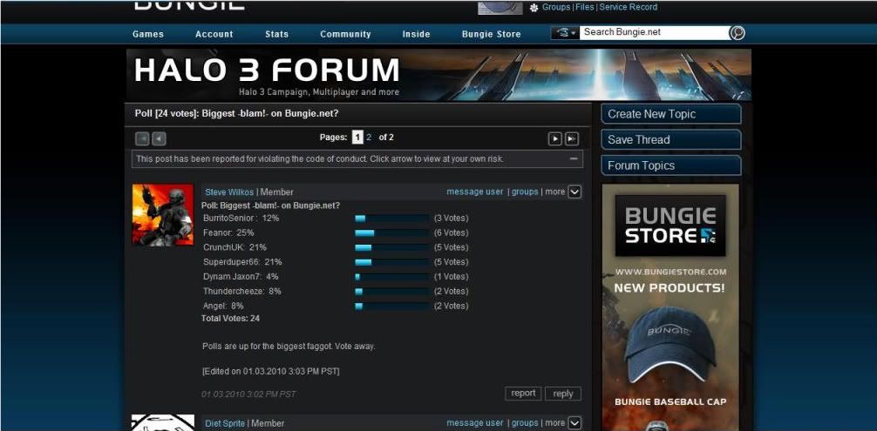This screenshot has width=877, height=431.
Task: Click the previous page arrow
Action: coord(159,138)
